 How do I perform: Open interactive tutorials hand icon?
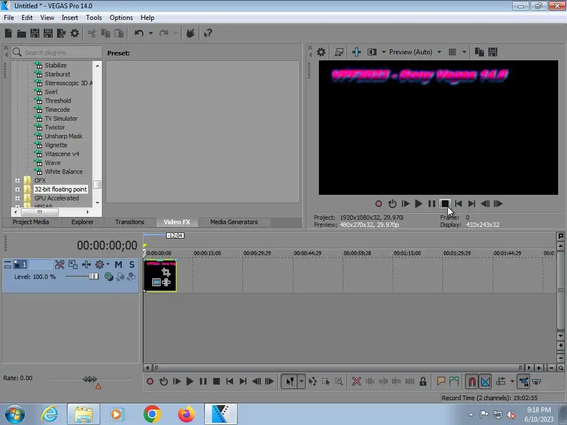coord(190,33)
